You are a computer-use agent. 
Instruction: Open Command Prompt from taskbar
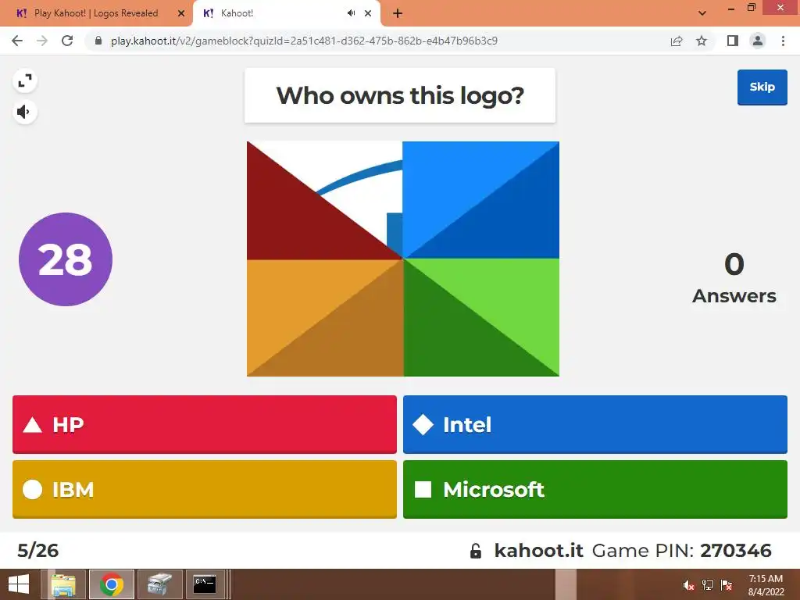205,584
